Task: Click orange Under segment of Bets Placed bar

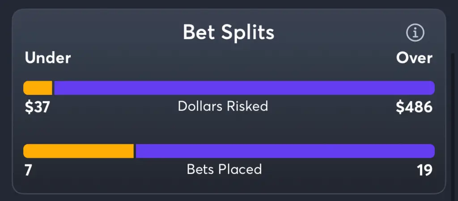Action: (78, 151)
